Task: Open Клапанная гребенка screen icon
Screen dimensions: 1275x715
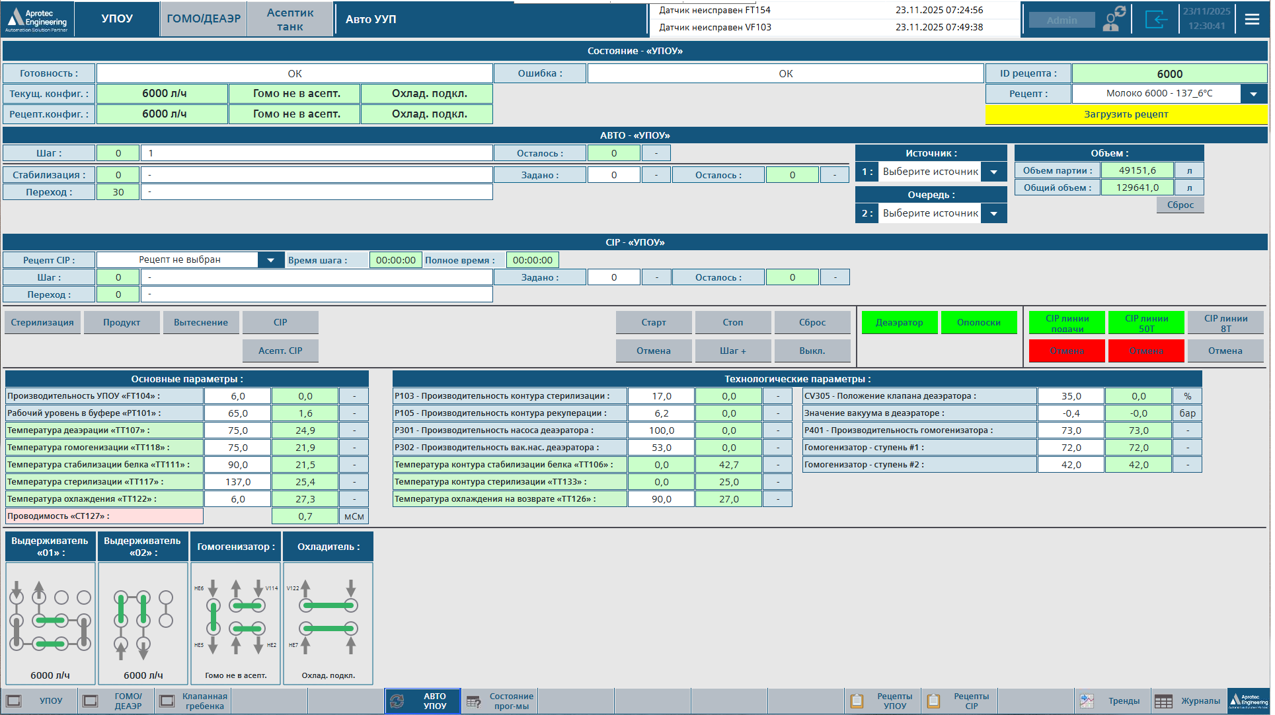Action: (x=167, y=701)
